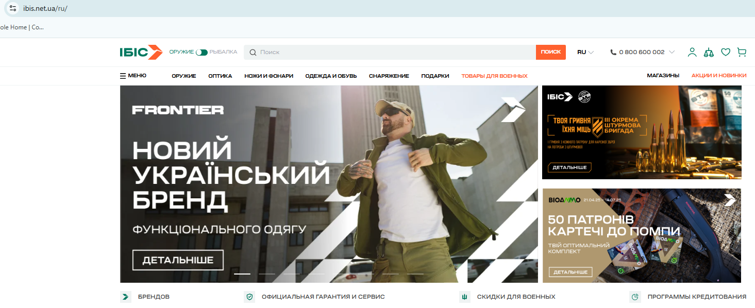This screenshot has width=755, height=308.
Task: Open the ПОДАРКИ category
Action: click(435, 76)
